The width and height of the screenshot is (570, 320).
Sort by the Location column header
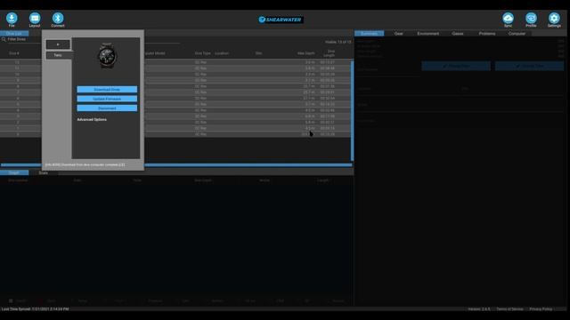(222, 53)
